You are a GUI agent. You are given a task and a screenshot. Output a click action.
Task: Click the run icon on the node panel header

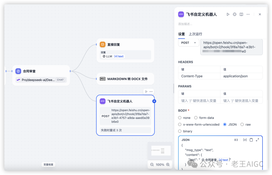[x=228, y=14]
